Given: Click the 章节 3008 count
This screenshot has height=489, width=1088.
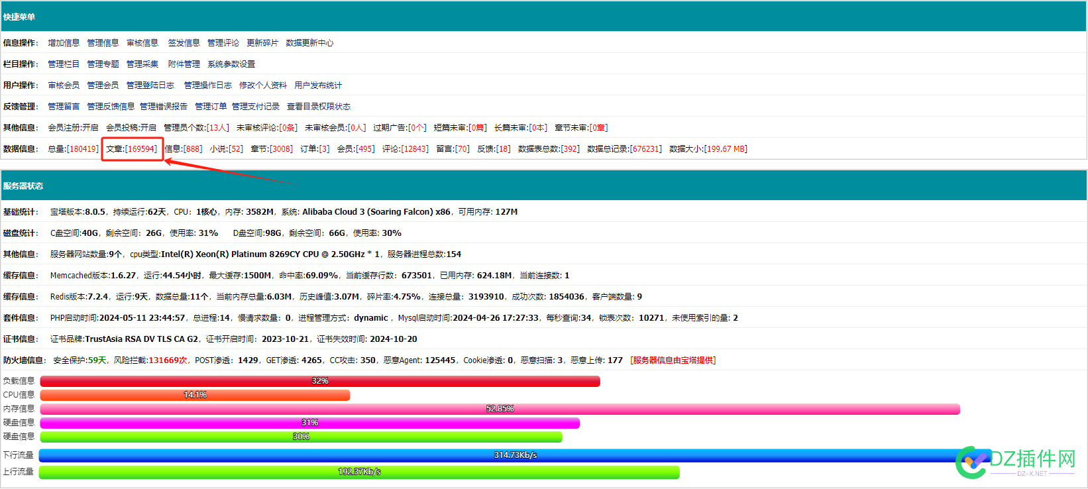Looking at the screenshot, I should click(272, 149).
